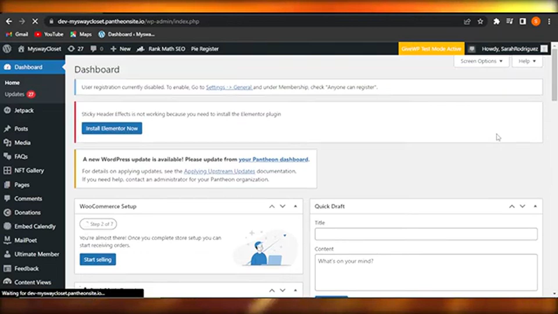558x314 pixels.
Task: Click the browser forward arrow
Action: [22, 21]
